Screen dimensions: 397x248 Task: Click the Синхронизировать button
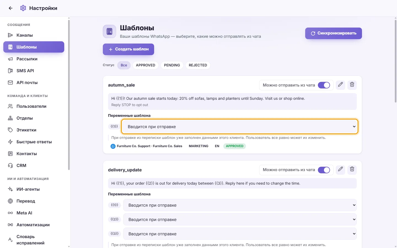point(334,33)
